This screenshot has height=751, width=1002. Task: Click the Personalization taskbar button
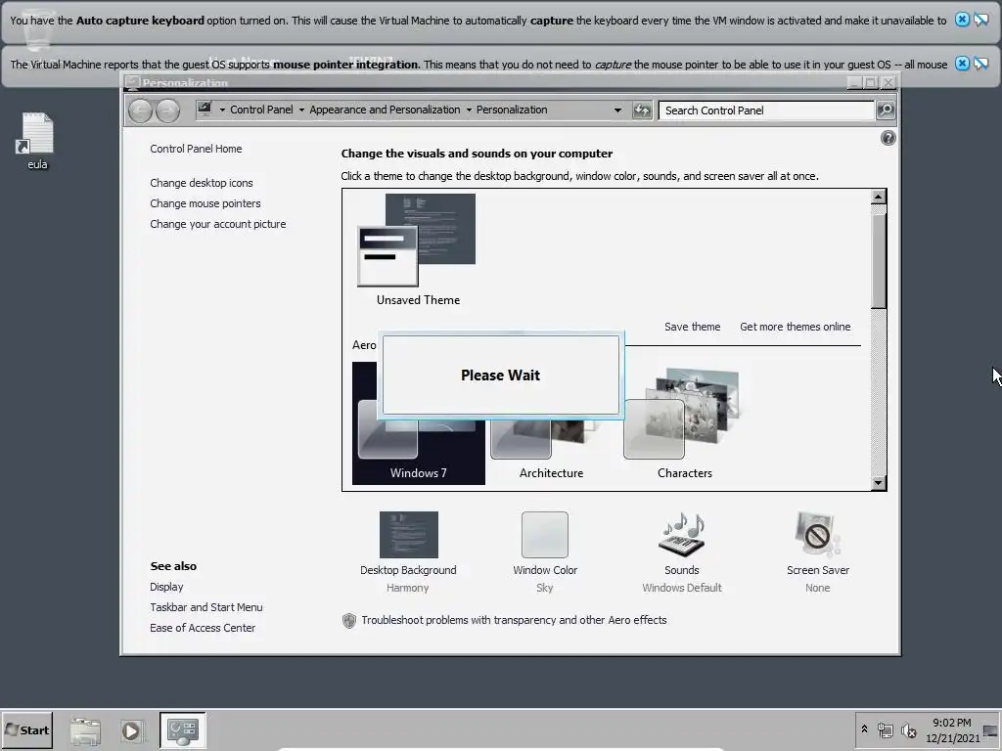(x=183, y=730)
